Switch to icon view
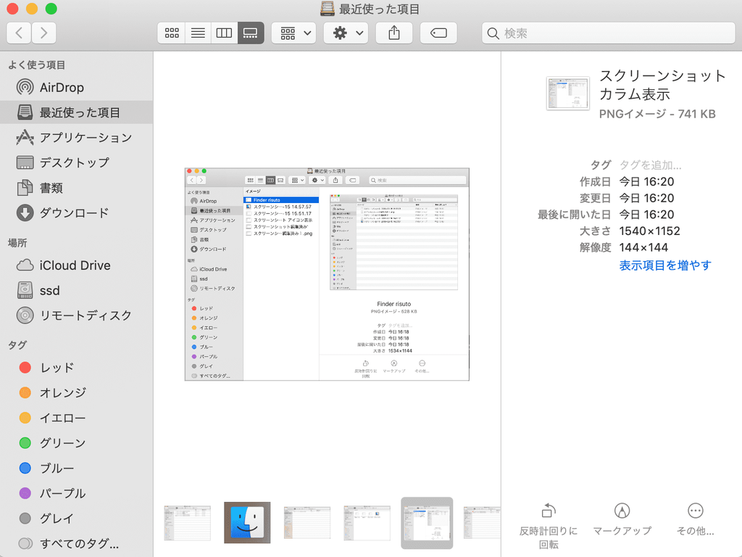 pyautogui.click(x=171, y=33)
